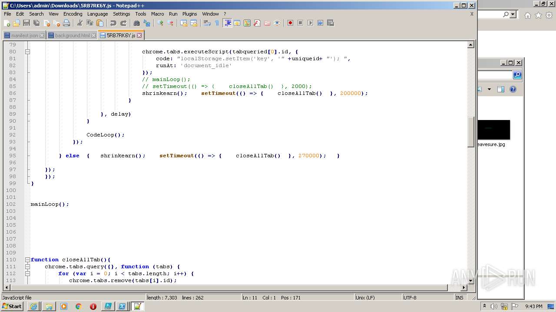Close the manifest.json tab
This screenshot has height=312, width=556.
[42, 36]
